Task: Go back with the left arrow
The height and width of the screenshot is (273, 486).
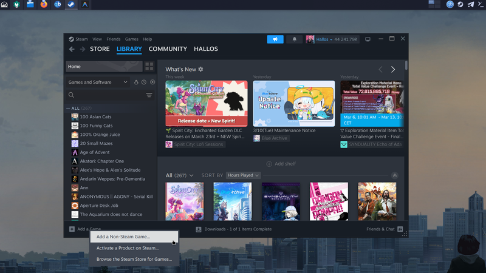Action: [x=72, y=49]
